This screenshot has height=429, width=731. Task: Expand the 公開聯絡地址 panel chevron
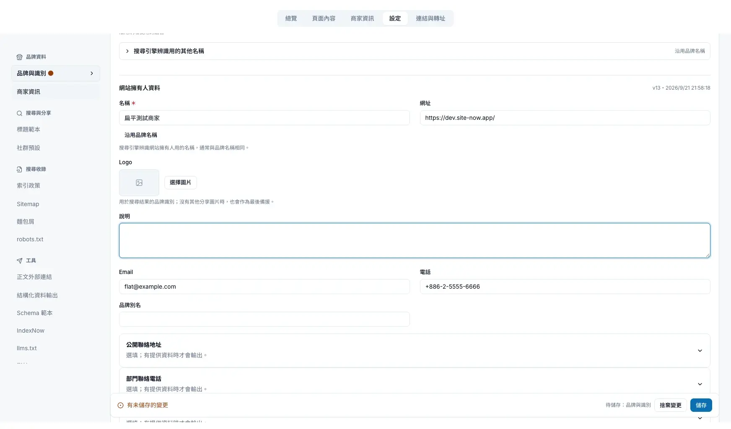pyautogui.click(x=700, y=351)
